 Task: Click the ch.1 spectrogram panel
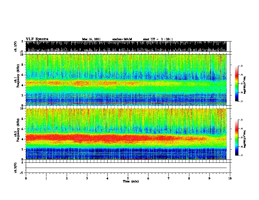click(126, 80)
